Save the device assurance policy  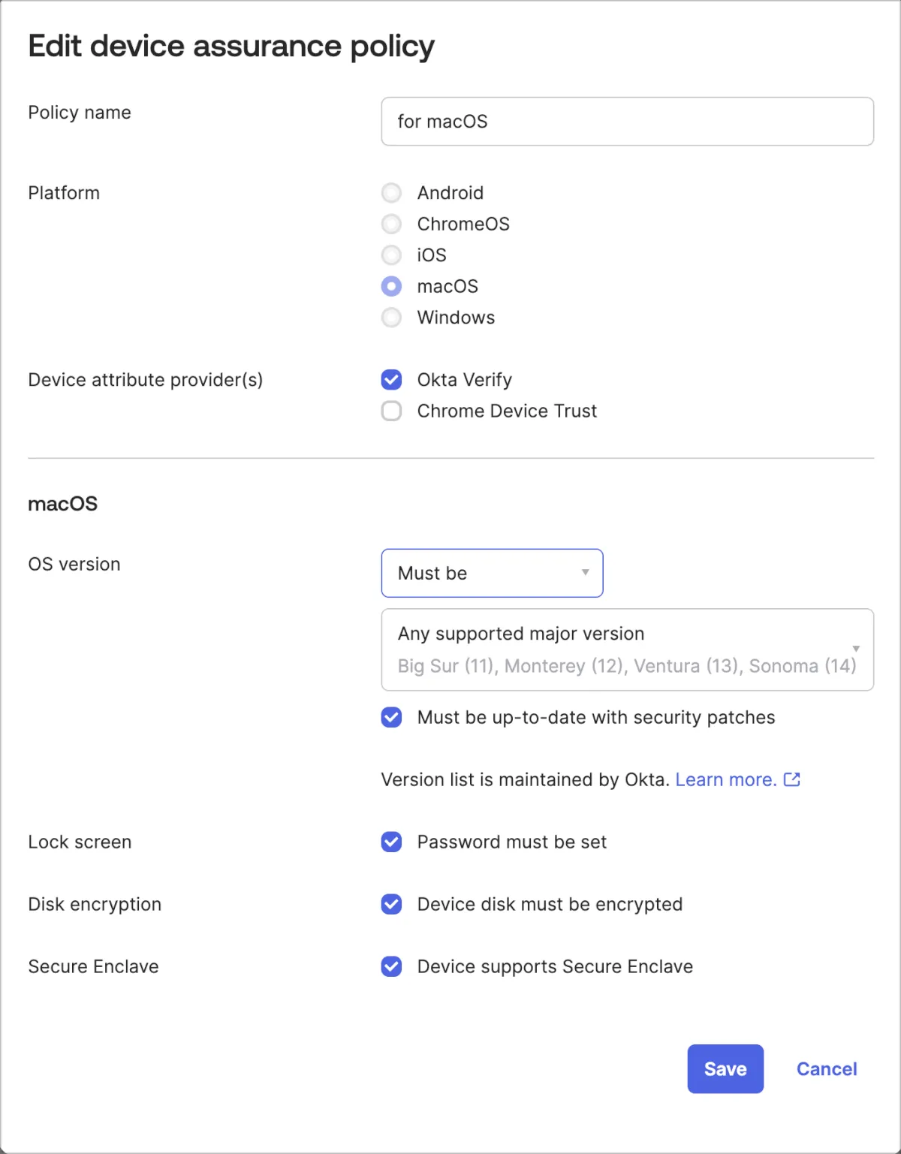725,1068
